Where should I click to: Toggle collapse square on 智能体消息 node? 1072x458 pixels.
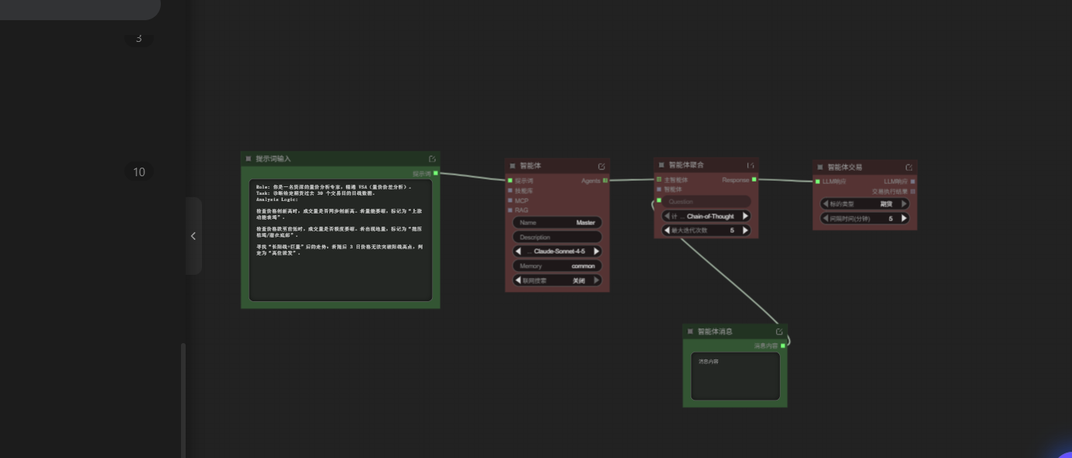(x=690, y=331)
